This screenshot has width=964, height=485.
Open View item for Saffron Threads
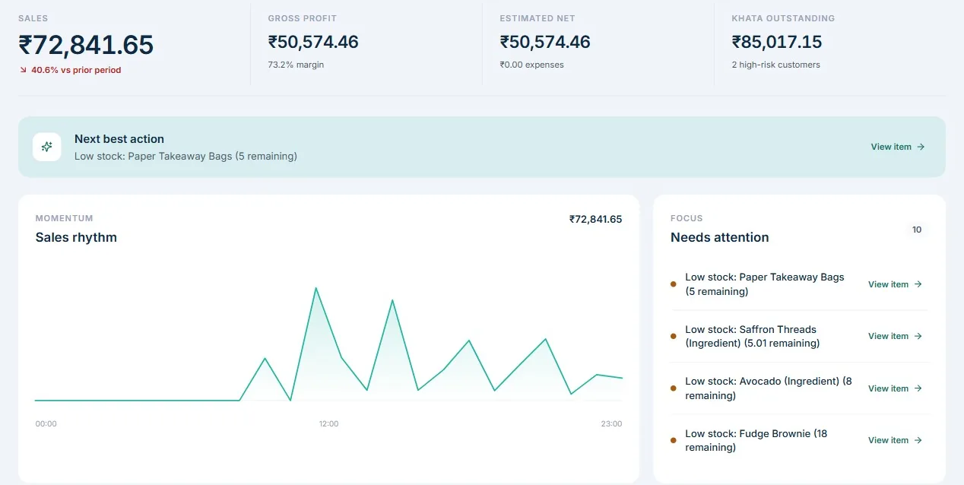[895, 336]
